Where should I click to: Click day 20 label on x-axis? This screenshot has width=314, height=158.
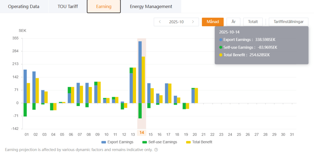195,134
